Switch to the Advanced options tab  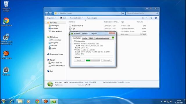click(x=102, y=38)
